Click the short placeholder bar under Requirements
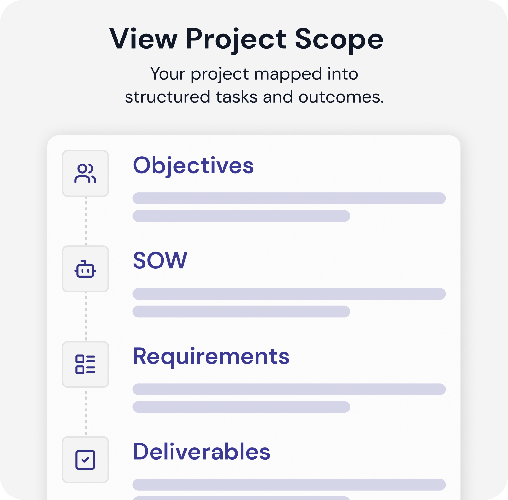508x500 pixels. 241,407
